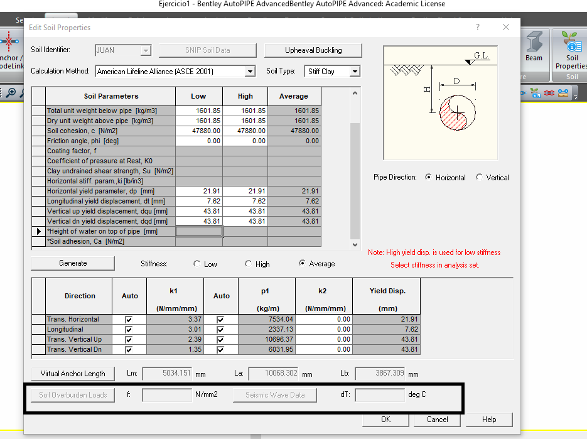
Task: Select the Vertical pipe direction option
Action: pos(492,178)
